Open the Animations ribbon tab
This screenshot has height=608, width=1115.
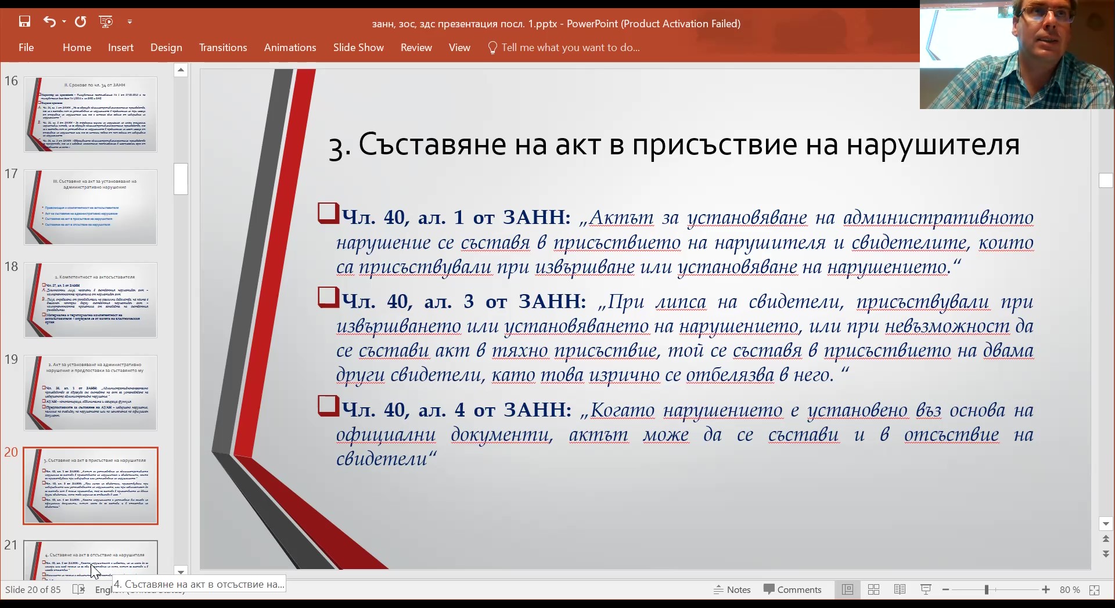[x=290, y=48]
